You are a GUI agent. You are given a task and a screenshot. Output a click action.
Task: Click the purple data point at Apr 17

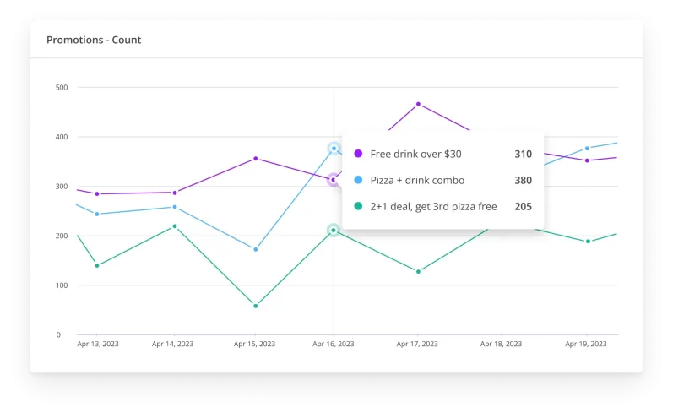click(x=418, y=105)
